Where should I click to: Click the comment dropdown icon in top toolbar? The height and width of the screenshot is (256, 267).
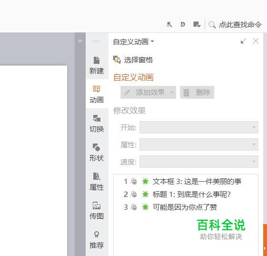pyautogui.click(x=197, y=24)
